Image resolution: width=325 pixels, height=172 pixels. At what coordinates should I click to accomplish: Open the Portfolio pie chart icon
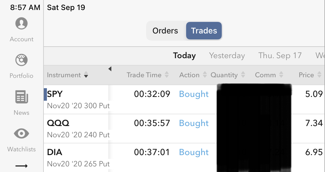point(21,60)
